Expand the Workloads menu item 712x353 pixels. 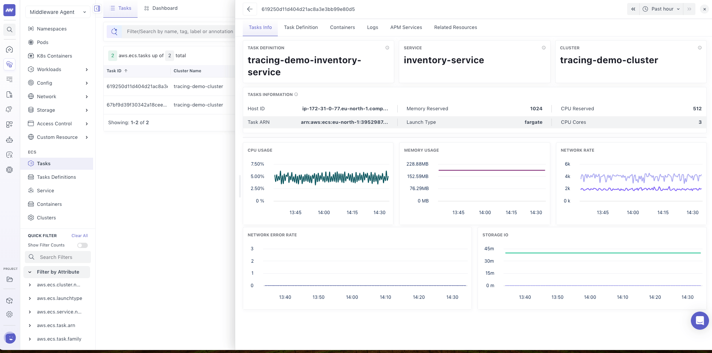pyautogui.click(x=58, y=69)
